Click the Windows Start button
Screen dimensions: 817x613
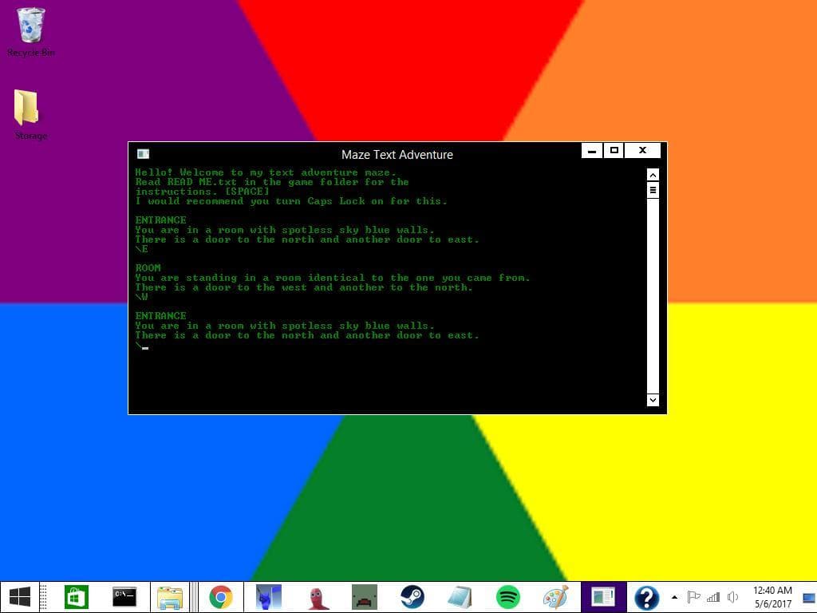click(20, 597)
